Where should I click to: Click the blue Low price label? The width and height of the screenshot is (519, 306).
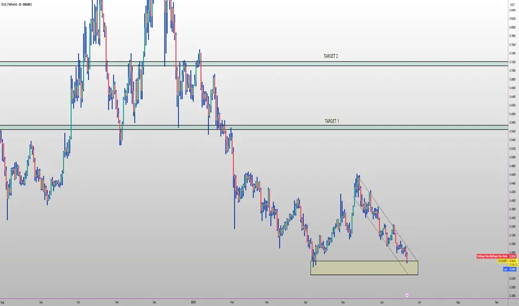(510, 269)
